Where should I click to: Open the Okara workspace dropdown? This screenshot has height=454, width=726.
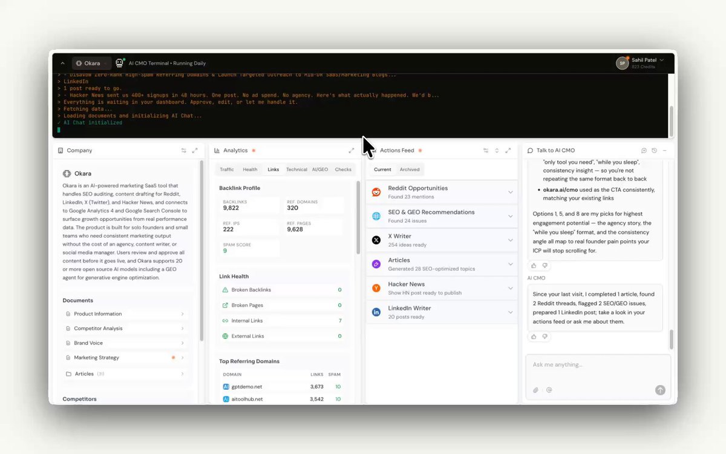[x=91, y=63]
